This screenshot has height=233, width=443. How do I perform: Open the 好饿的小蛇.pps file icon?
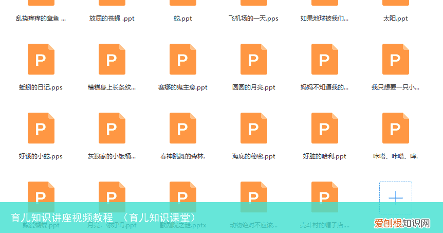click(x=41, y=128)
